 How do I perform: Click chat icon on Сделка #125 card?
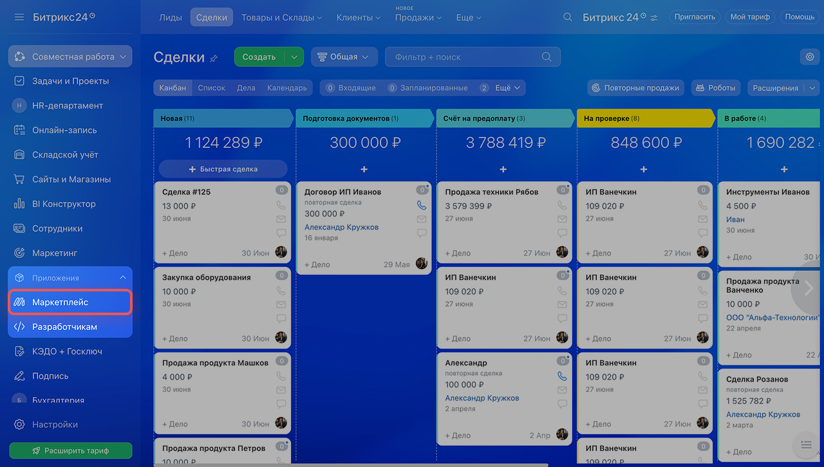(281, 233)
